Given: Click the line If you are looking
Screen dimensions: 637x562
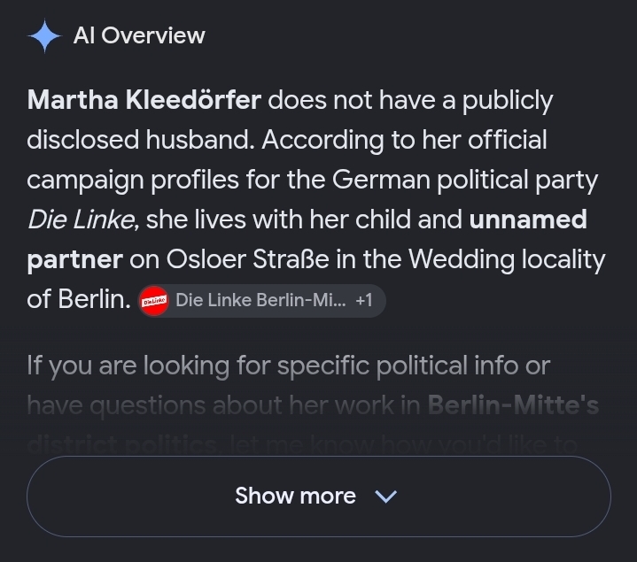Looking at the screenshot, I should [x=289, y=366].
